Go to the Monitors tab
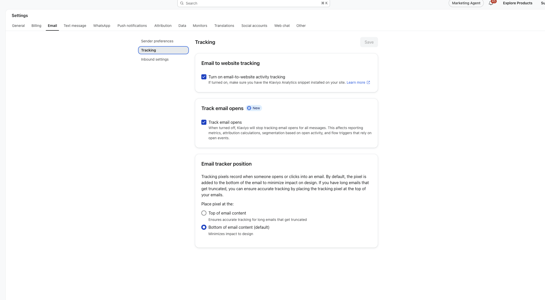 [x=200, y=26]
